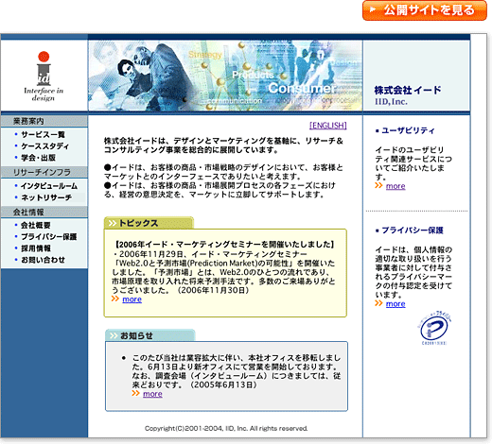Click the お知らせ tab header
This screenshot has width=492, height=444.
click(x=150, y=335)
